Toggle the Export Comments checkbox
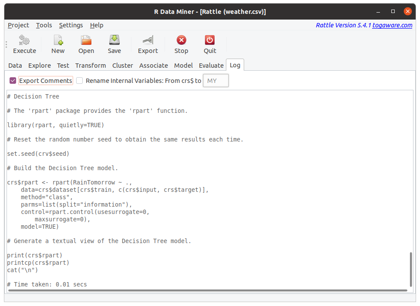The width and height of the screenshot is (420, 306). pos(13,81)
